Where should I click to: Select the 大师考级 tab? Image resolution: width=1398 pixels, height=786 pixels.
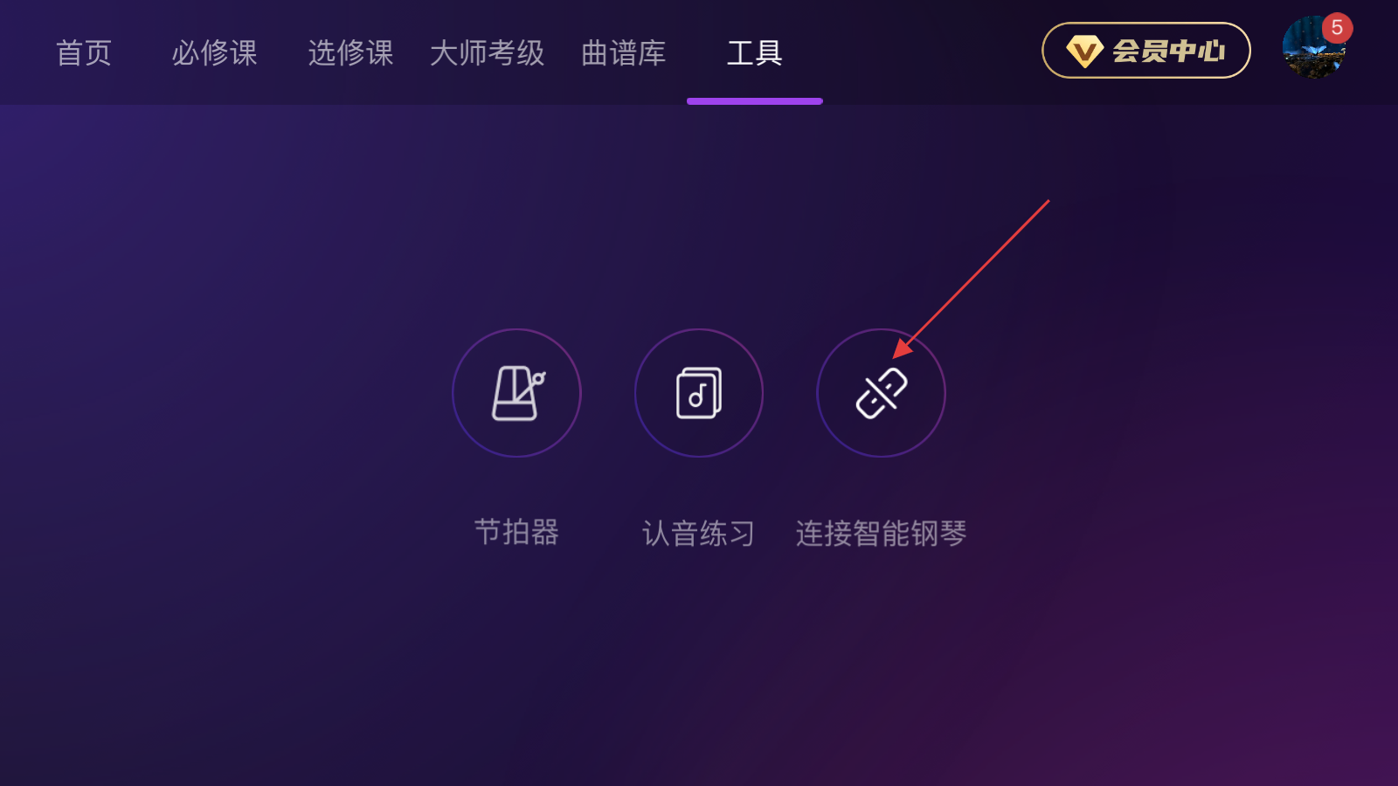(488, 53)
